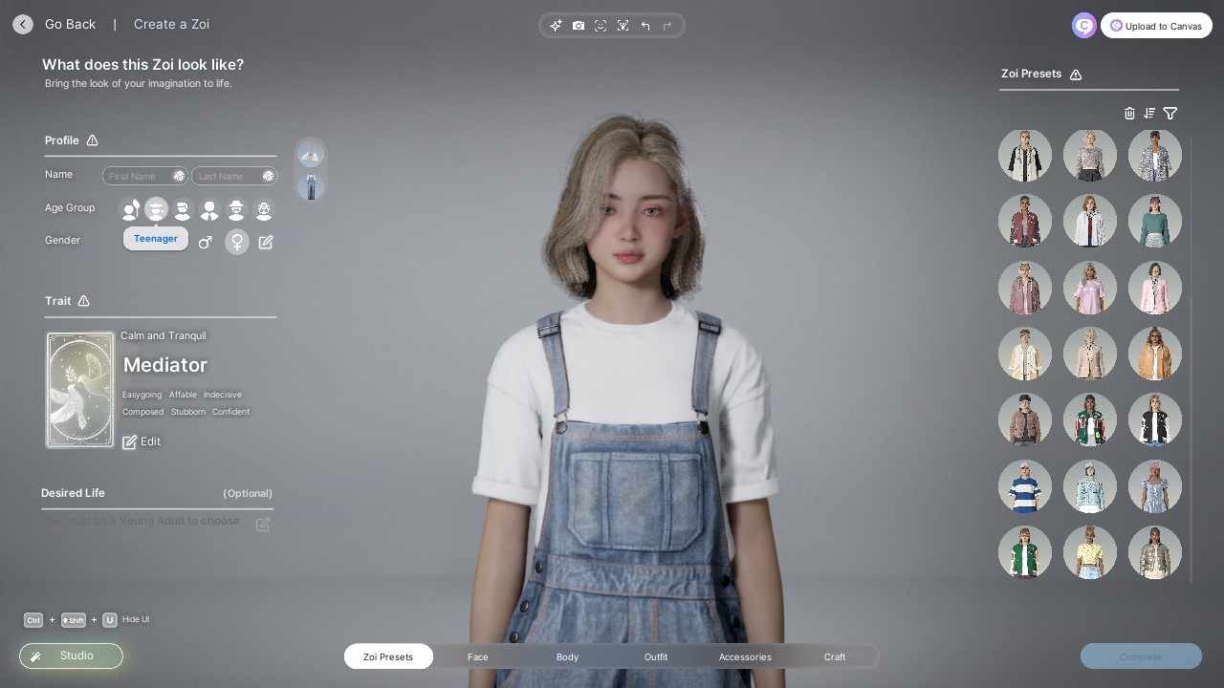
Task: Click the full-body motion capture icon
Action: coord(623,26)
